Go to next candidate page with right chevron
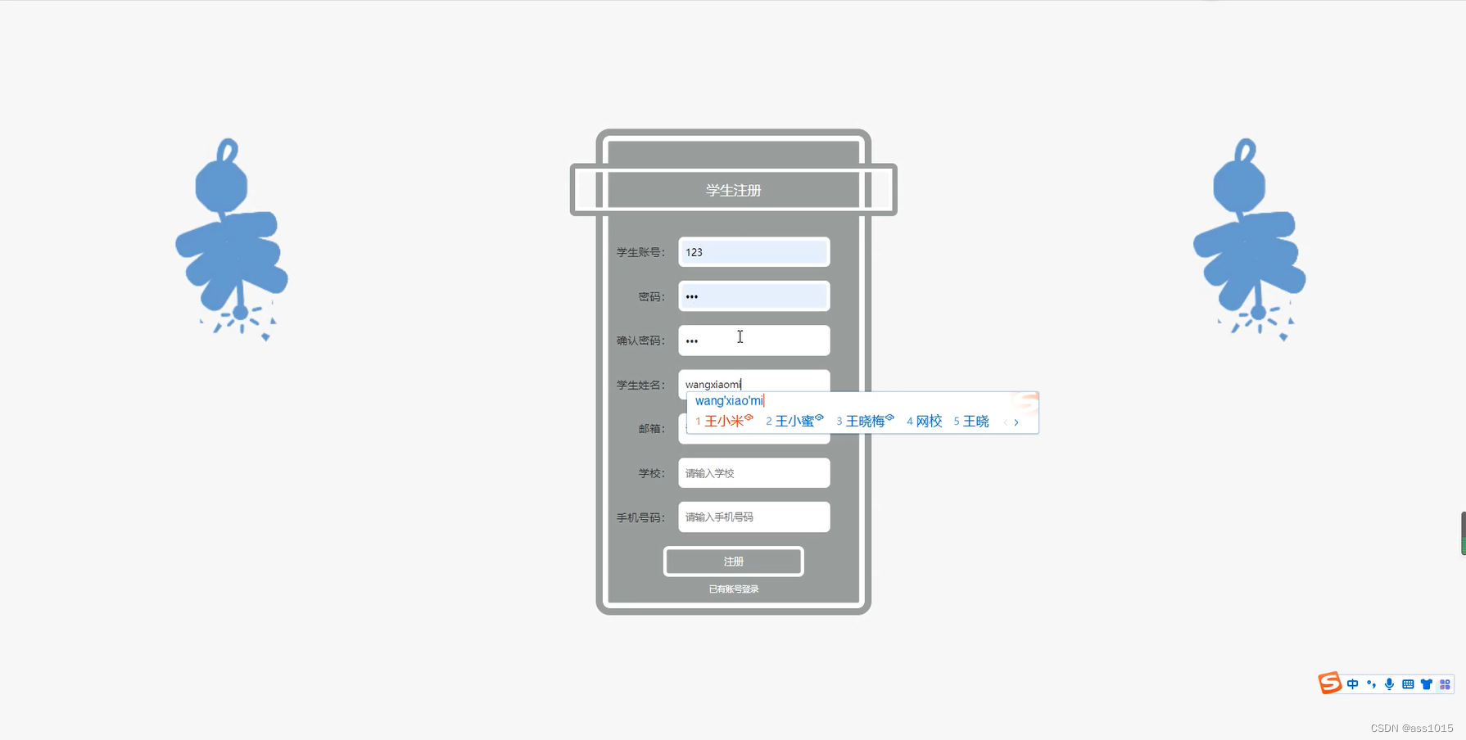The height and width of the screenshot is (740, 1466). click(1016, 422)
